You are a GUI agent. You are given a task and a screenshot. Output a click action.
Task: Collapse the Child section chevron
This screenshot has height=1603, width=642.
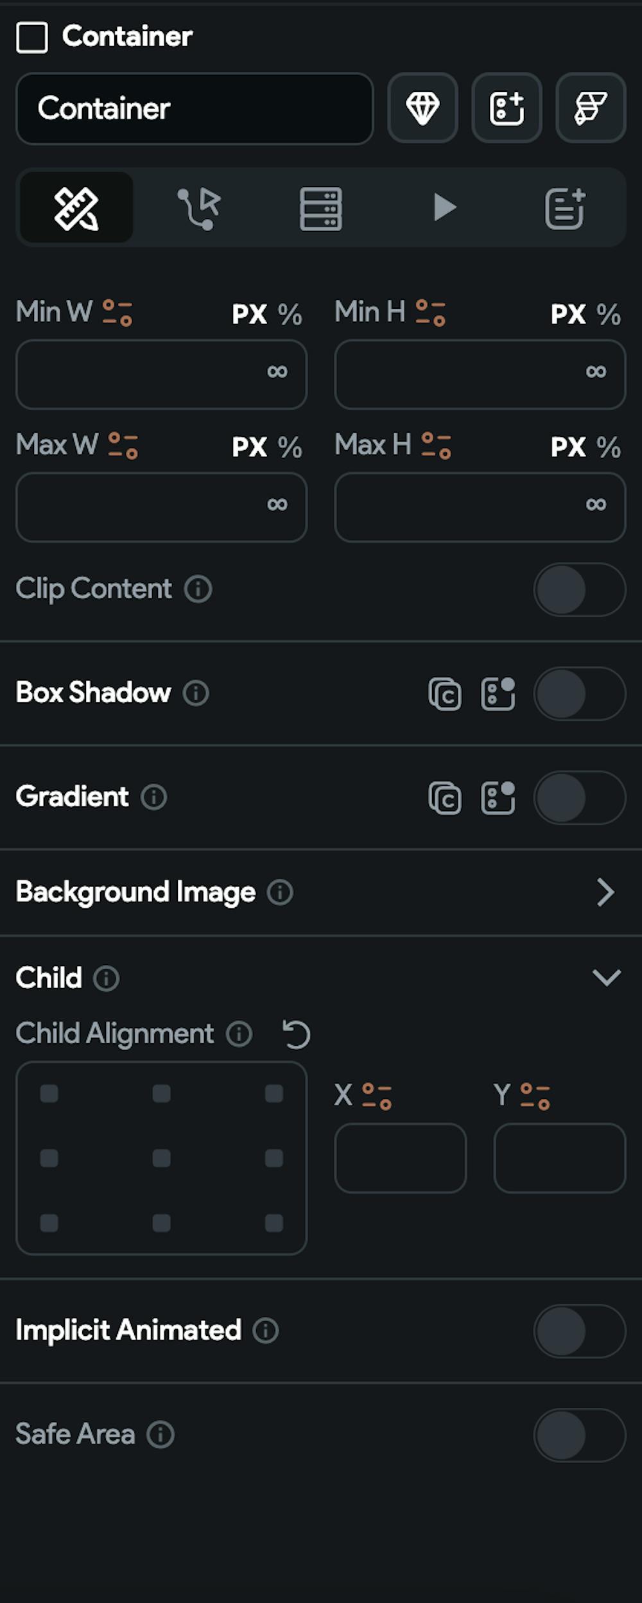point(606,978)
